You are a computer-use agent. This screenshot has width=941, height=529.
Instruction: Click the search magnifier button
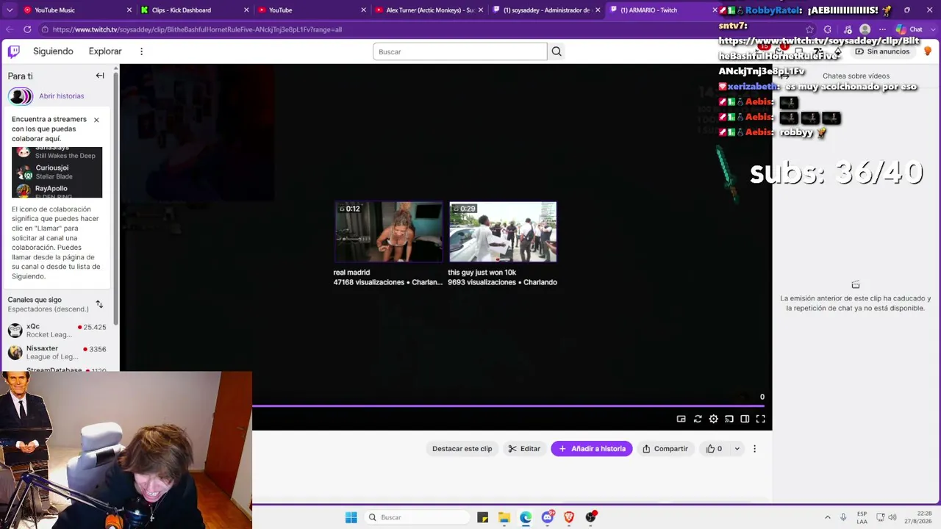click(557, 51)
